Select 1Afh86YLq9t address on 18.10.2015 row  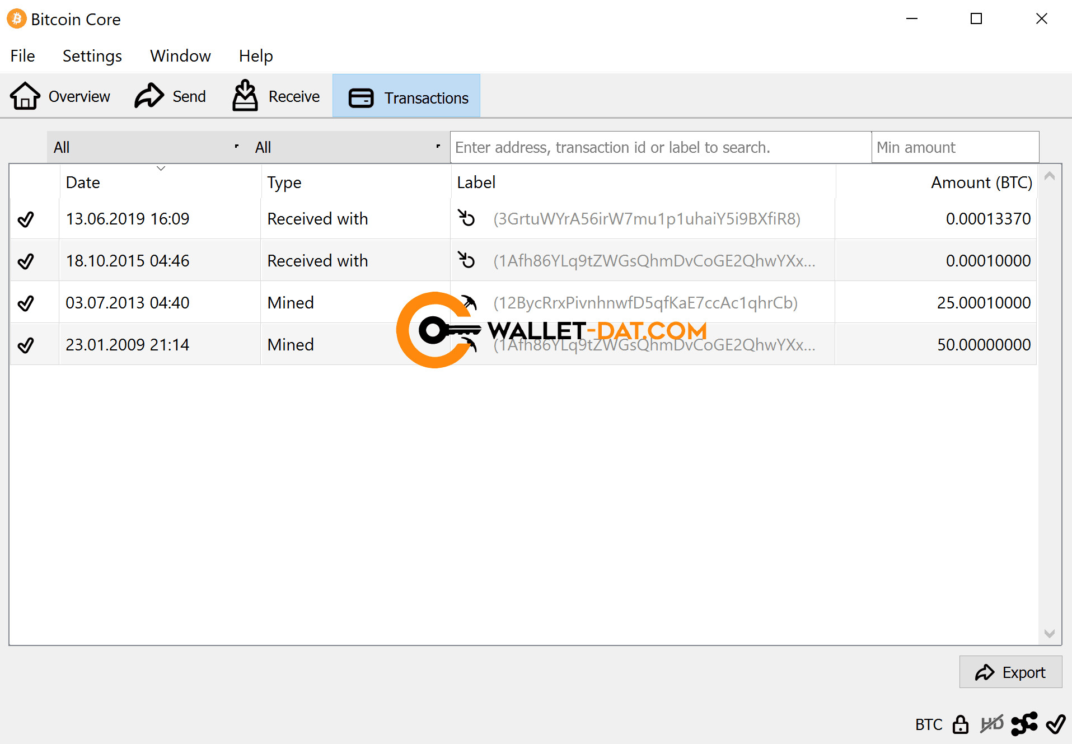tap(654, 261)
